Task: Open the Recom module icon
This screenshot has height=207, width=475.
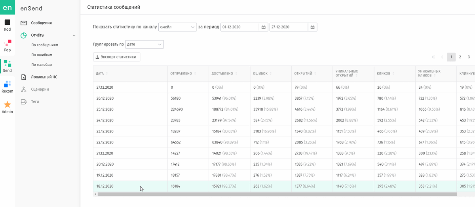Action: click(x=8, y=84)
